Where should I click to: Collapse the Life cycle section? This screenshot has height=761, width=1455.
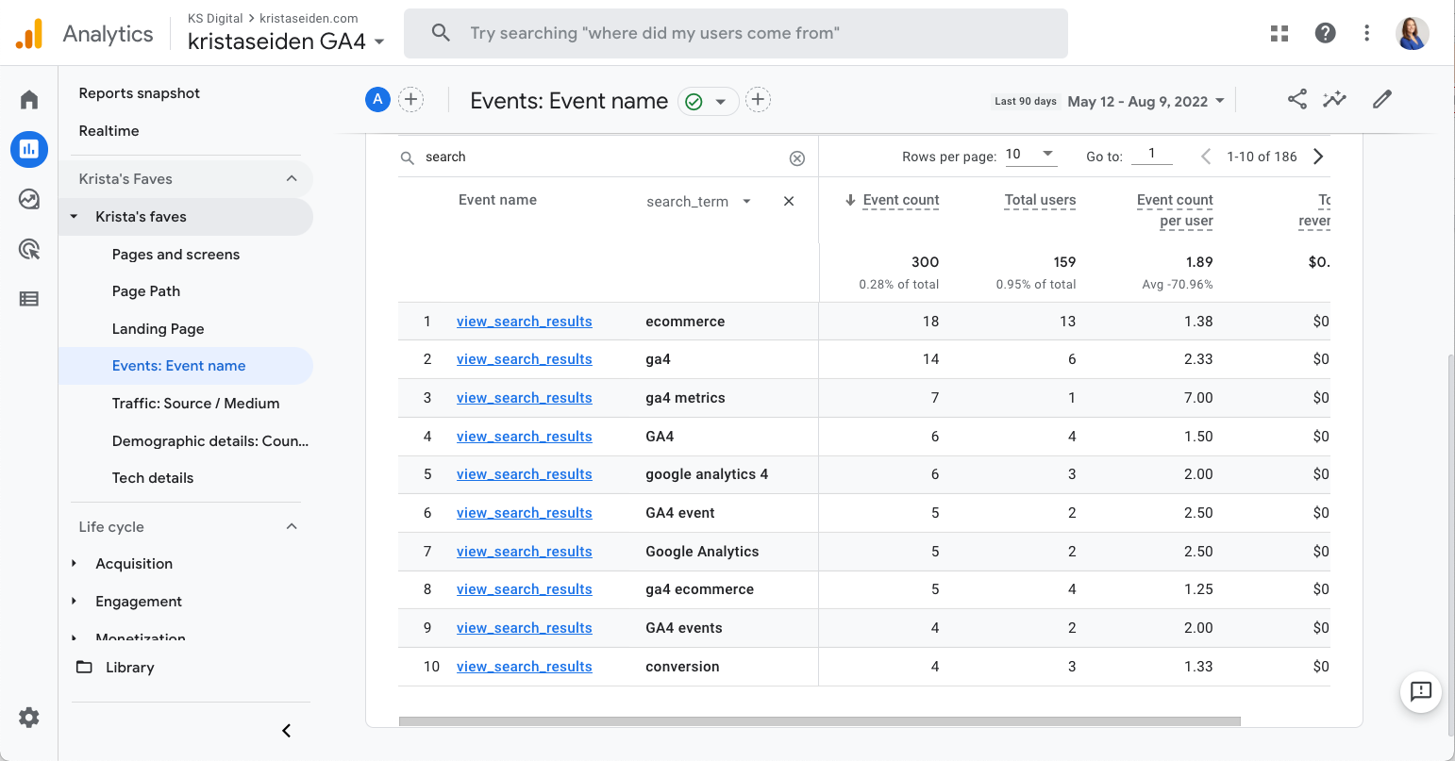click(x=292, y=527)
